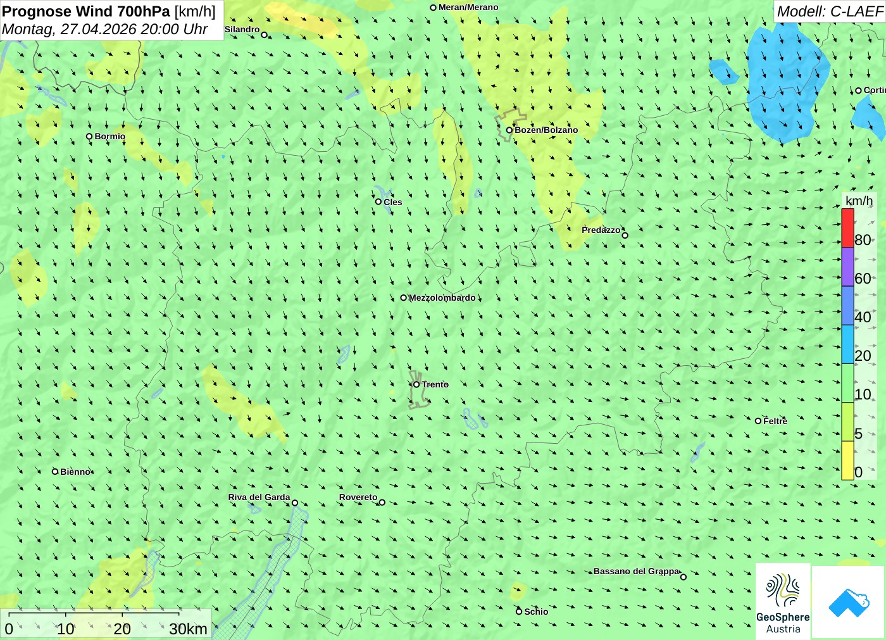This screenshot has height=640, width=886.
Task: Click the Meran/Merano city marker
Action: pyautogui.click(x=434, y=8)
